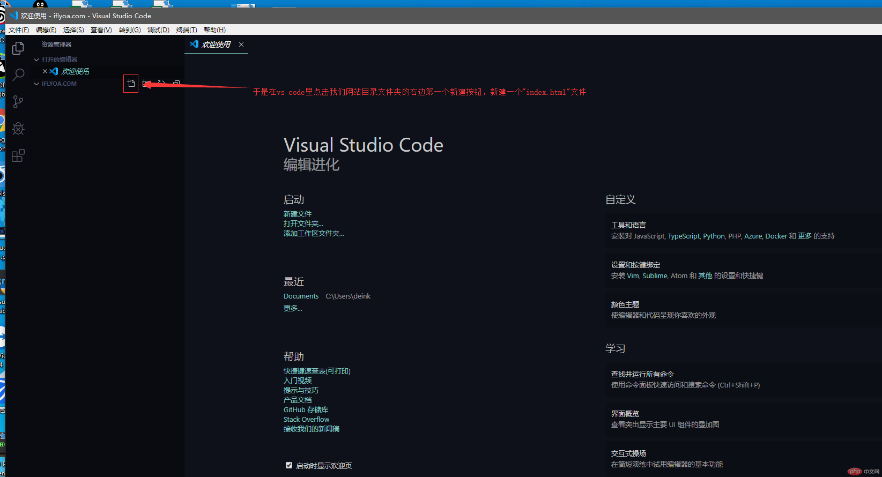
Task: Click the 打开文件夹... link
Action: 303,223
